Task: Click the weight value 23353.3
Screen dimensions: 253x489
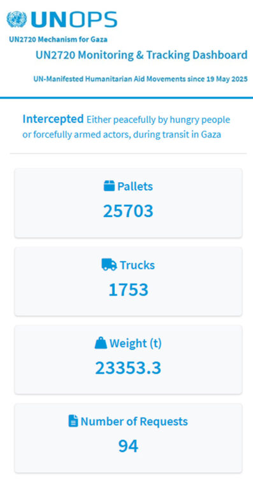Action: pyautogui.click(x=128, y=368)
